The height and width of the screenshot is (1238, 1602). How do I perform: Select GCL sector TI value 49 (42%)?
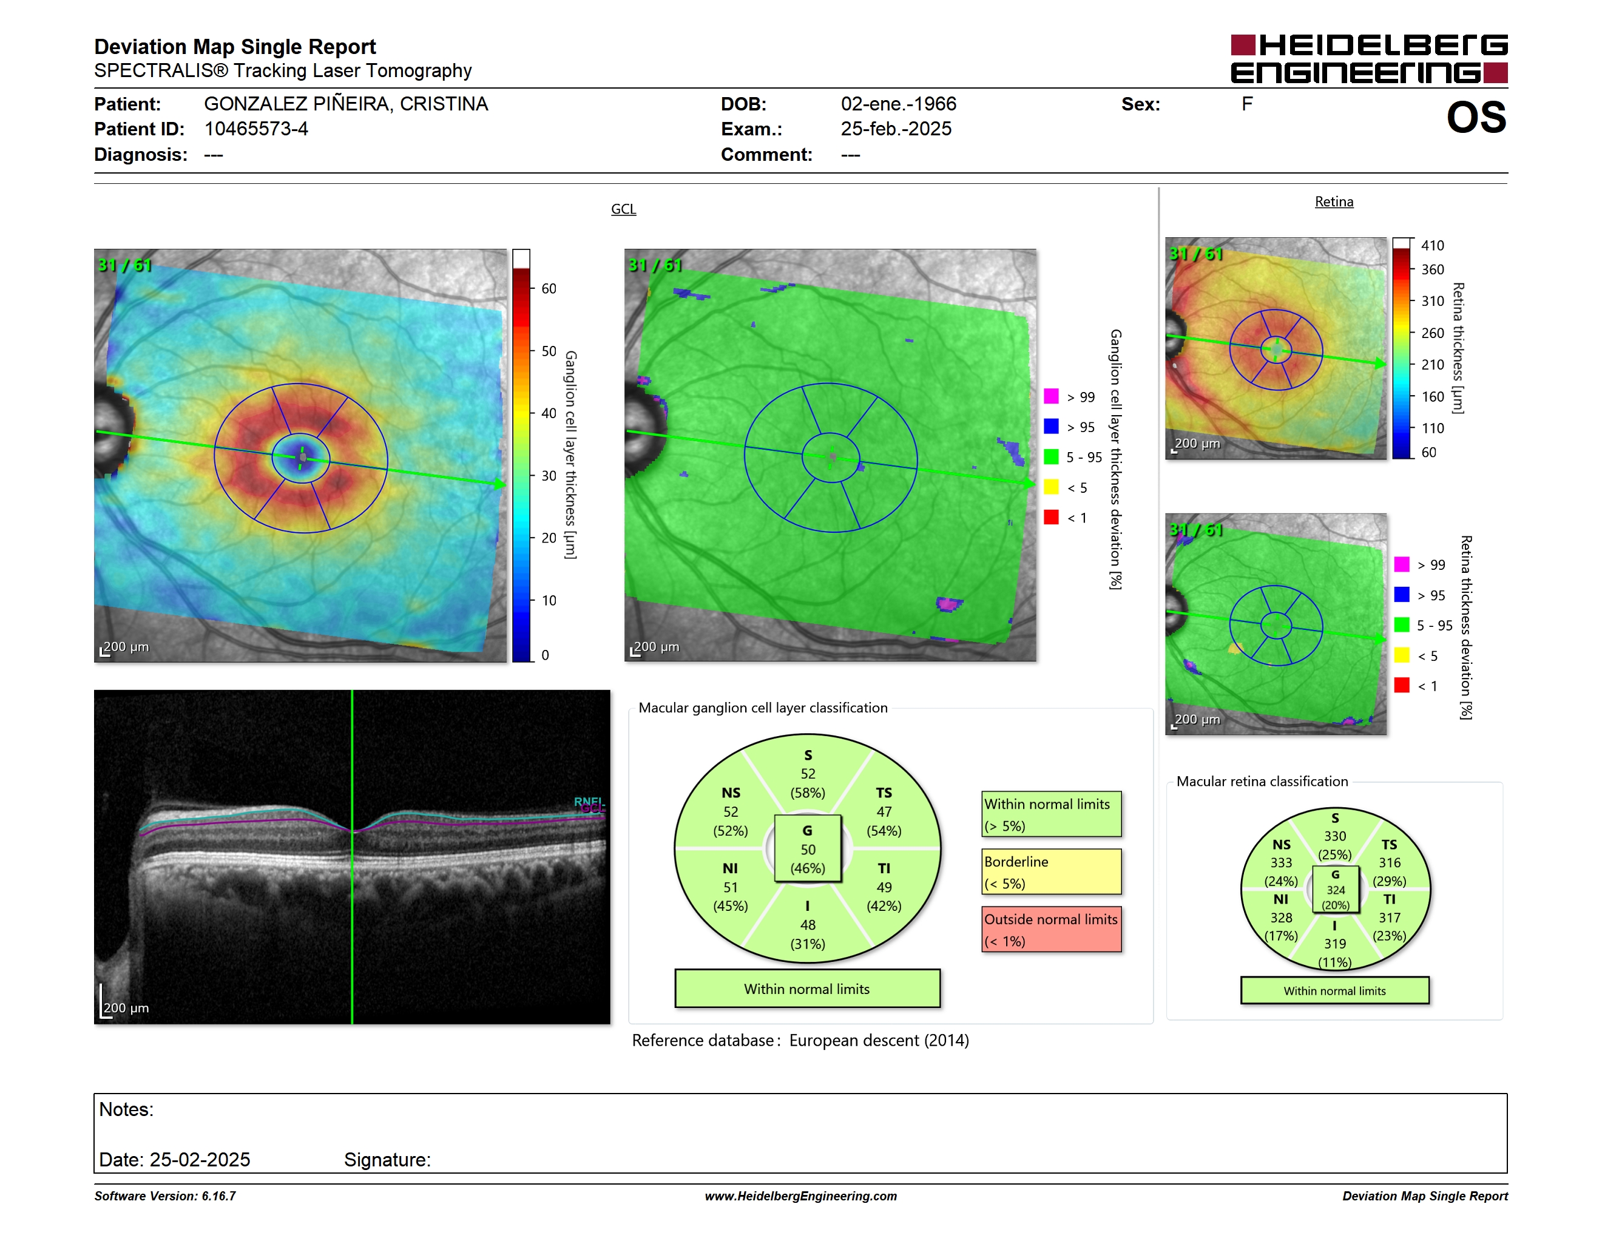(x=884, y=887)
